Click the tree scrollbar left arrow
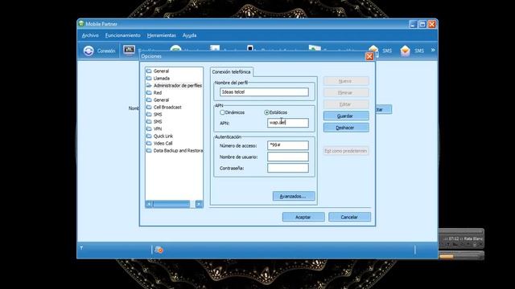Image resolution: width=515 pixels, height=289 pixels. [149, 204]
